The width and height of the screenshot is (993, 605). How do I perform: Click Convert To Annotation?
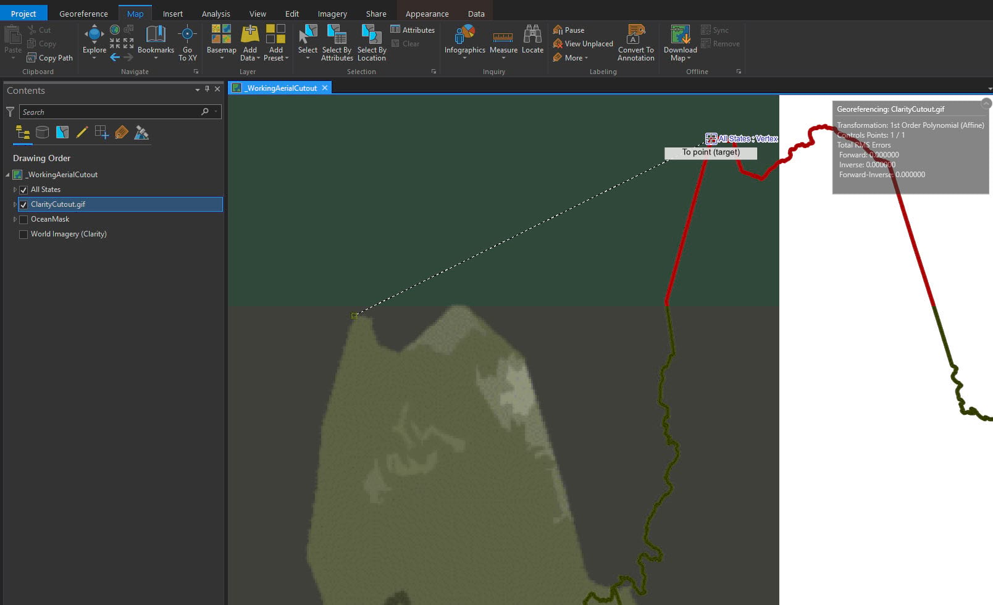pyautogui.click(x=635, y=43)
